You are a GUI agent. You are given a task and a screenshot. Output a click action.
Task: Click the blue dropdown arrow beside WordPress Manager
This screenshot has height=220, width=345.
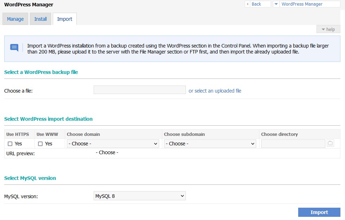pos(276,4)
